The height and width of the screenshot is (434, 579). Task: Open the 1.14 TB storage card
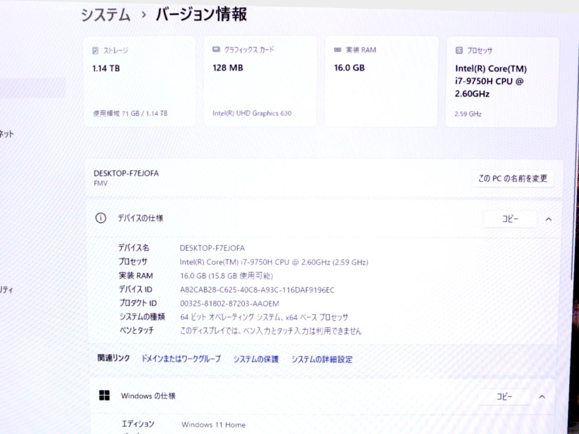(139, 82)
